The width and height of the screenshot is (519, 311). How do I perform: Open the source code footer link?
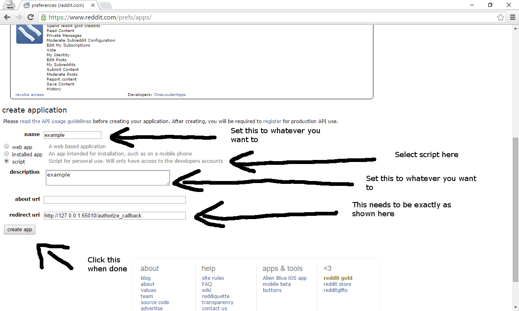pyautogui.click(x=155, y=302)
